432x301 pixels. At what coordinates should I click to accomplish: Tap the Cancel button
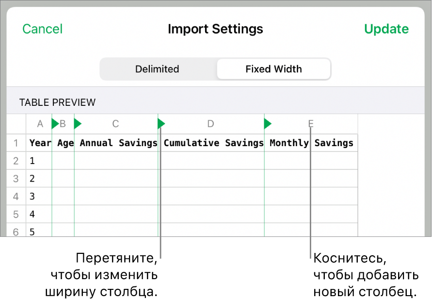42,29
